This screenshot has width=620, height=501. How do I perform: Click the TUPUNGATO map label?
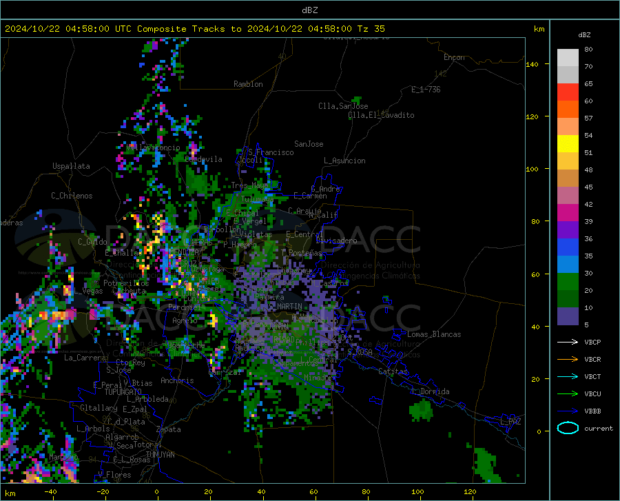click(x=123, y=392)
